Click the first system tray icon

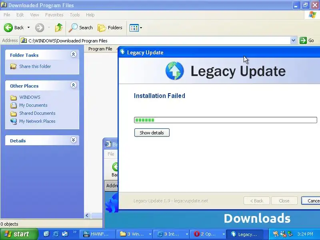coord(276,234)
